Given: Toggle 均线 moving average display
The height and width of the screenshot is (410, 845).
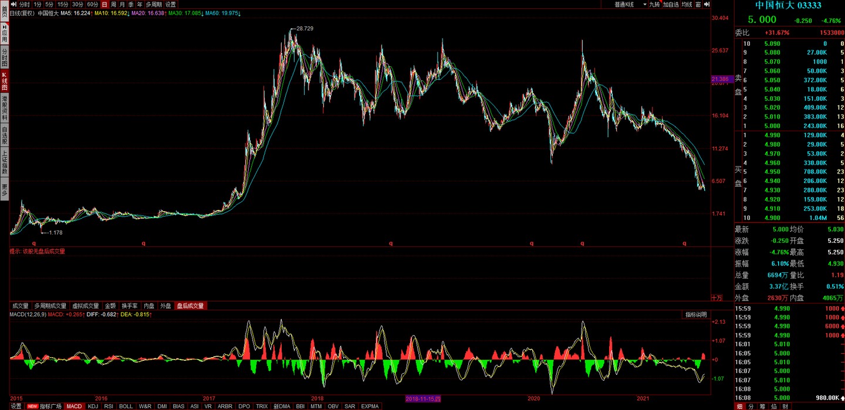Looking at the screenshot, I should (x=687, y=4).
